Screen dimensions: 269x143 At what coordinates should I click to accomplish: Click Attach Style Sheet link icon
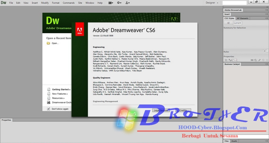click(x=252, y=60)
